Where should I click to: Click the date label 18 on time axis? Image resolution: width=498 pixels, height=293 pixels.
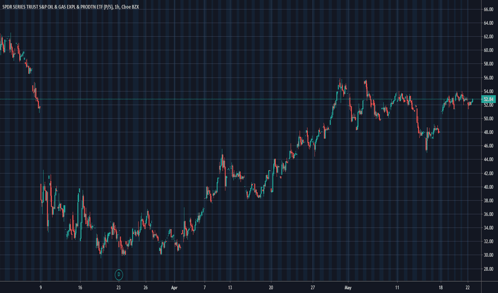(x=440, y=288)
